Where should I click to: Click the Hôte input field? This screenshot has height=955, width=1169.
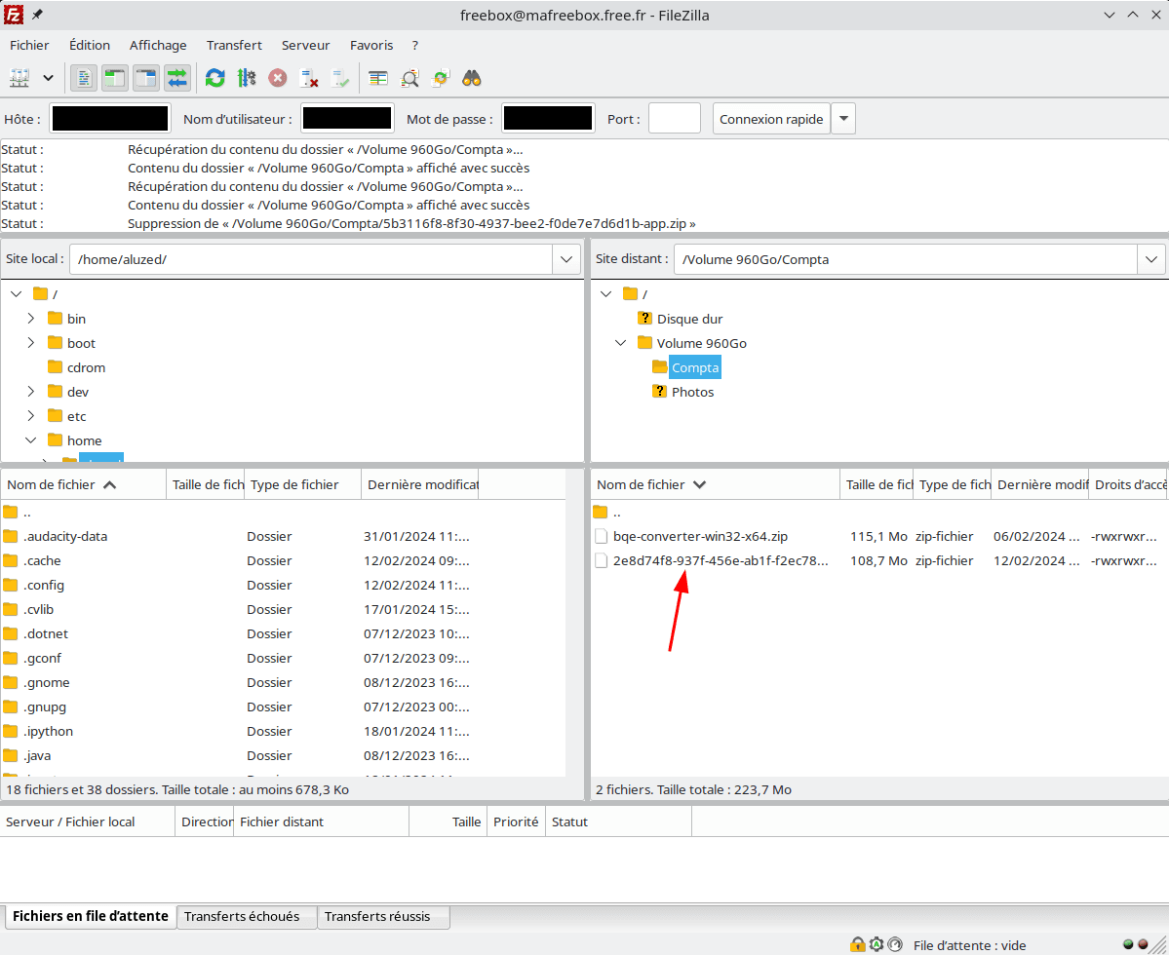tap(109, 119)
